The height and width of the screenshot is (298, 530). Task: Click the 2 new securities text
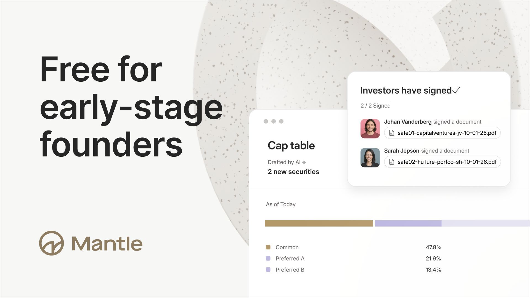point(293,172)
